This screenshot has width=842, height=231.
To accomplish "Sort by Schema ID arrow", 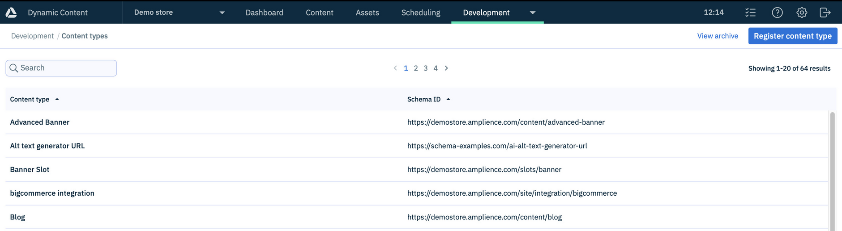I will [x=448, y=99].
